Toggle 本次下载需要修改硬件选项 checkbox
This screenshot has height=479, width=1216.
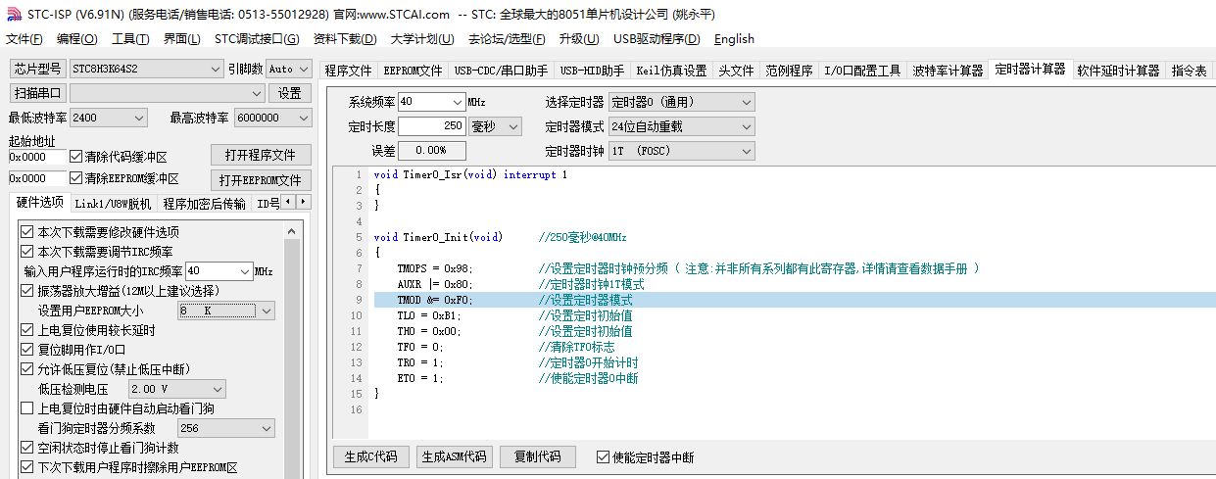pyautogui.click(x=26, y=232)
